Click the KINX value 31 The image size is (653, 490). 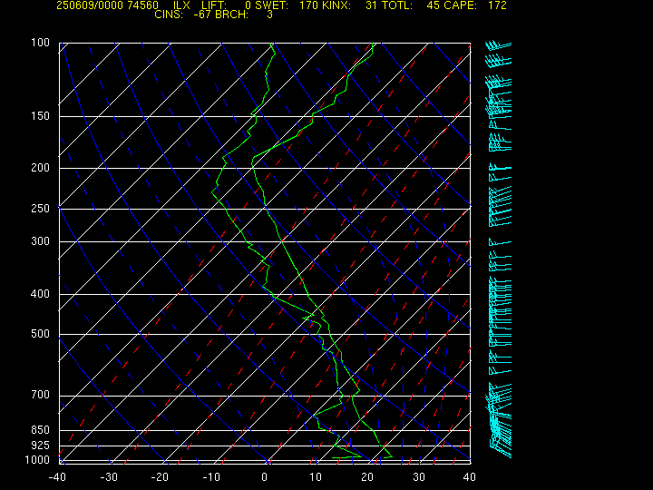click(x=371, y=5)
